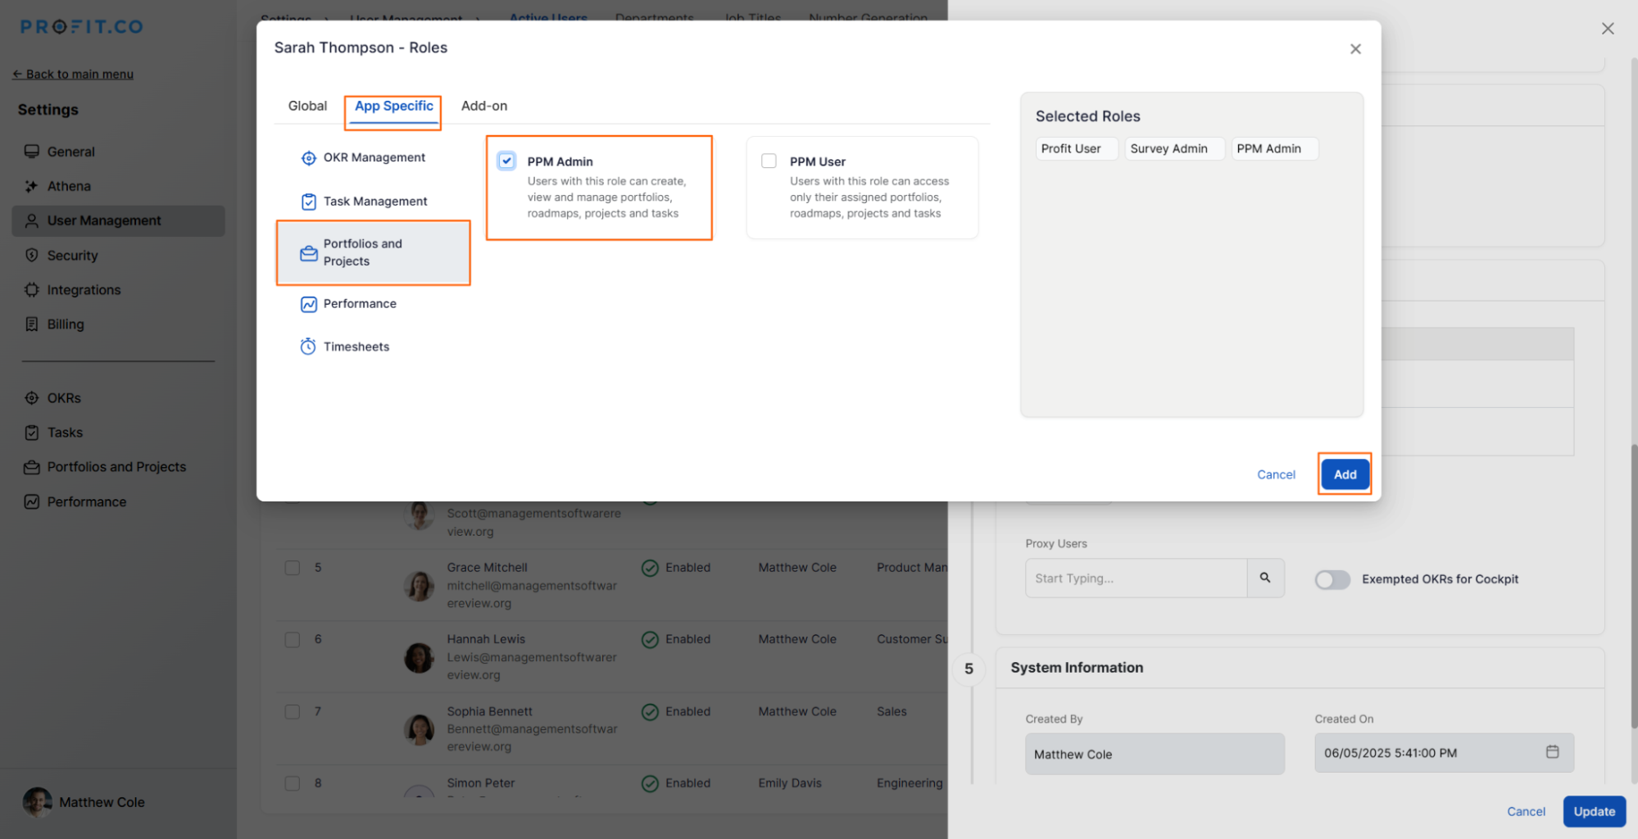1638x839 pixels.
Task: Select row 8 checkbox for Simon Peter
Action: coord(293,783)
